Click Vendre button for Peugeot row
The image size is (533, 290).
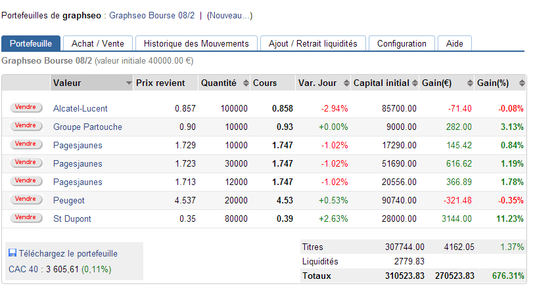tap(26, 199)
